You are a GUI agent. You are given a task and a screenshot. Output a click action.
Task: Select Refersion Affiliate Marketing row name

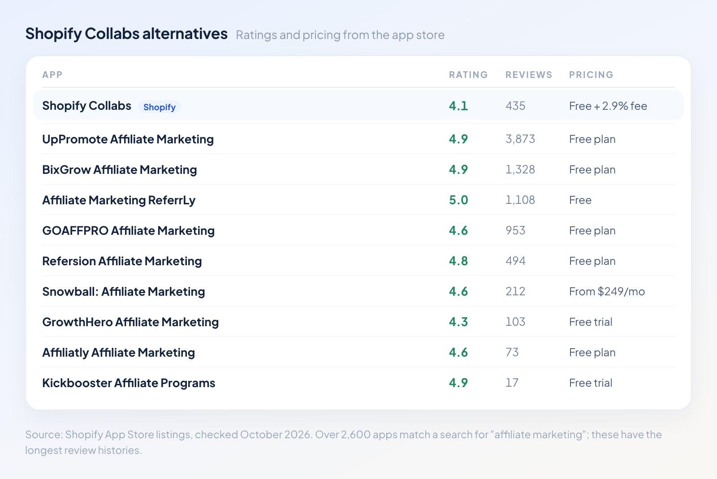(x=122, y=261)
